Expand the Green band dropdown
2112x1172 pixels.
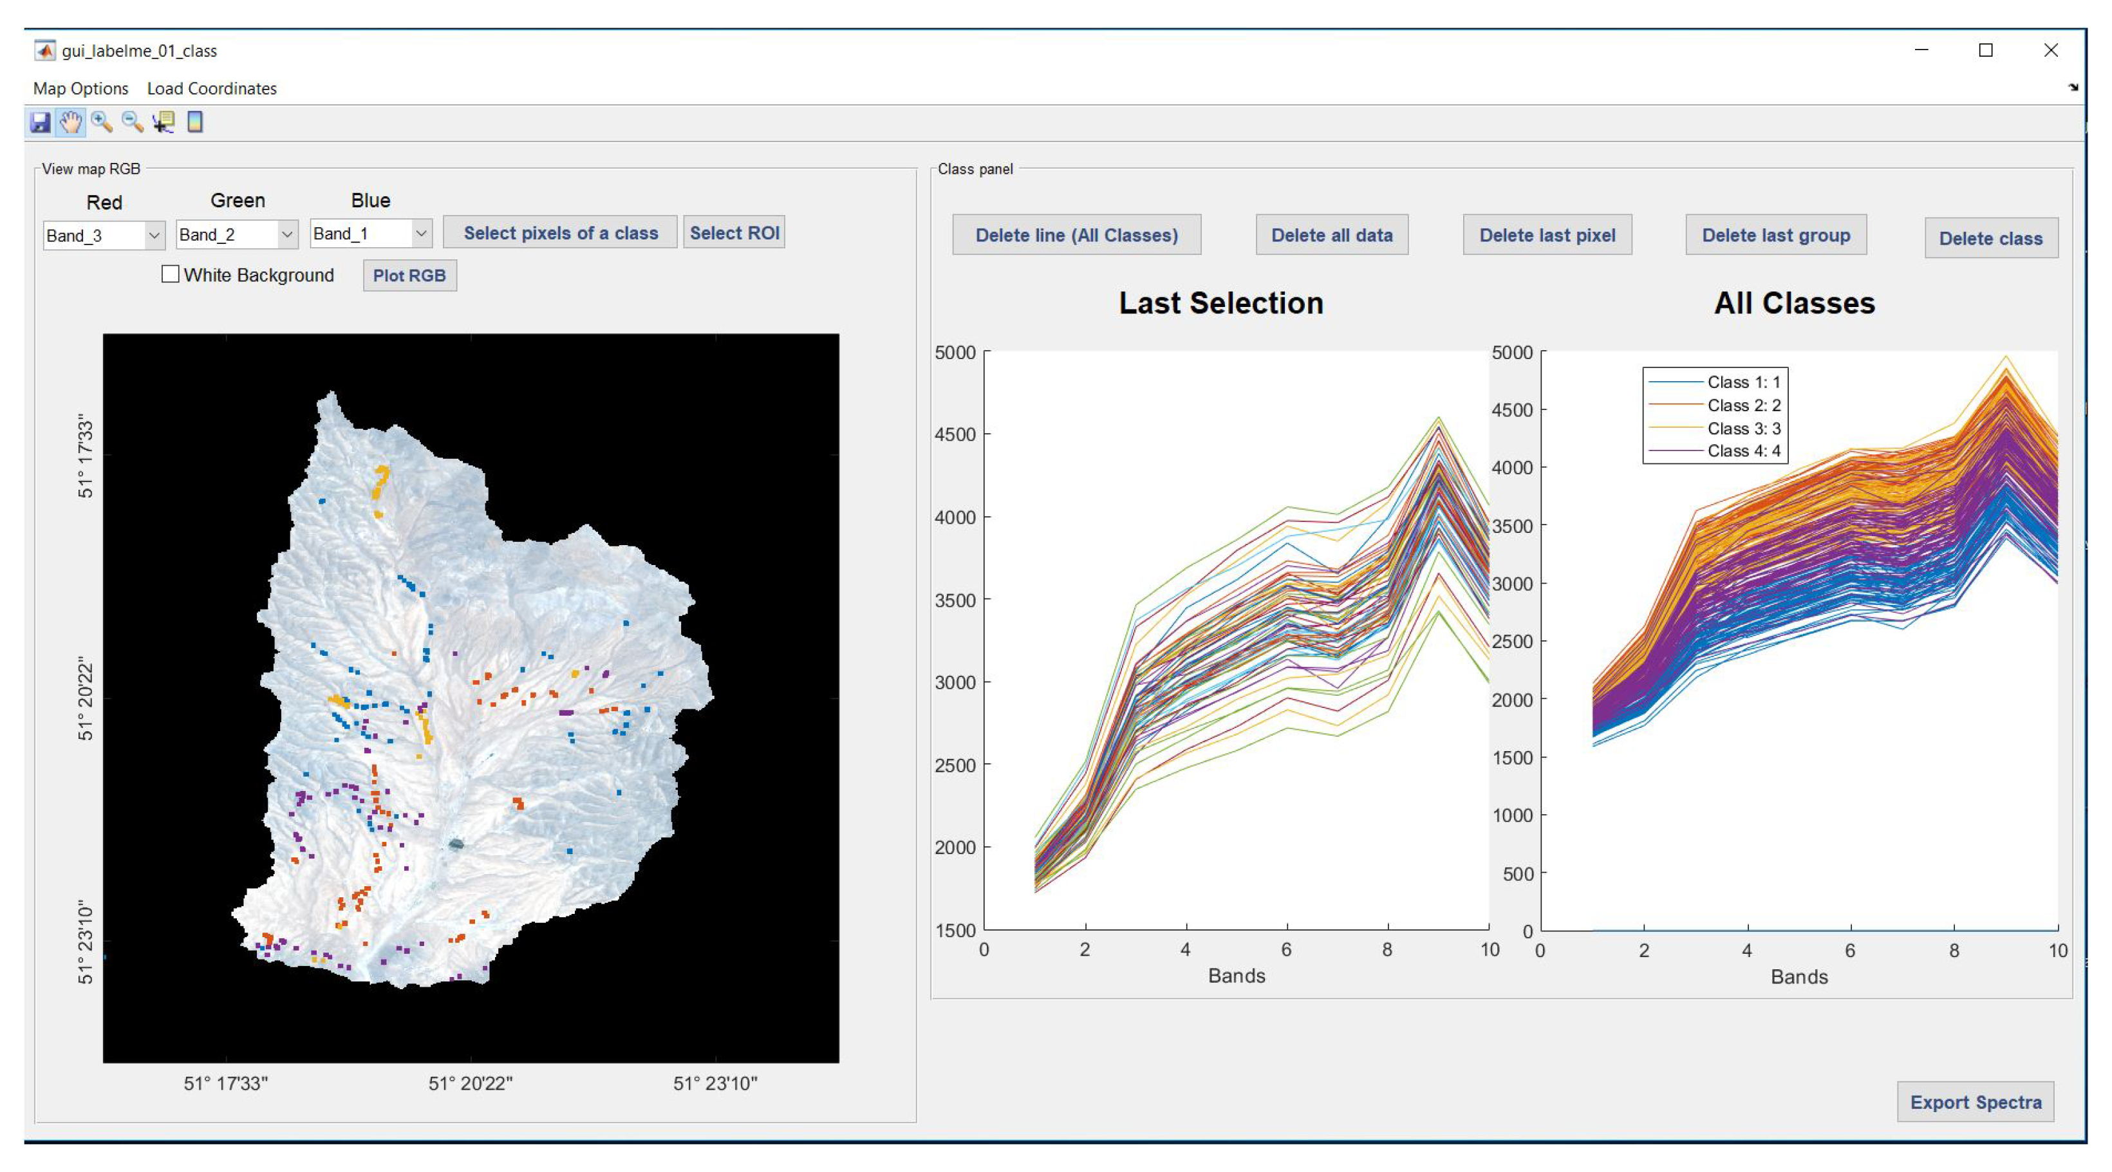(x=237, y=234)
